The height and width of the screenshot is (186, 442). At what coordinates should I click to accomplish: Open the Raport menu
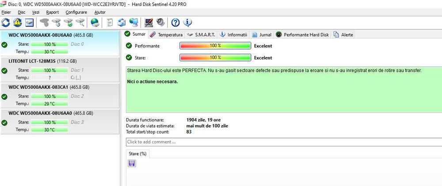pos(53,12)
